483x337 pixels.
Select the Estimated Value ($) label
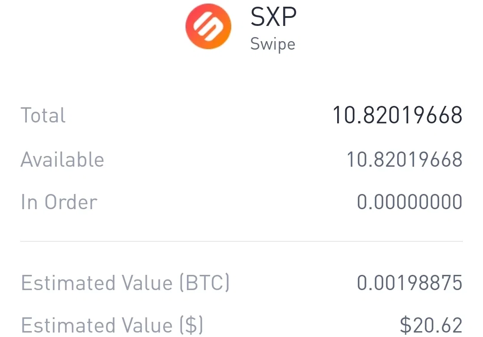[x=112, y=325]
